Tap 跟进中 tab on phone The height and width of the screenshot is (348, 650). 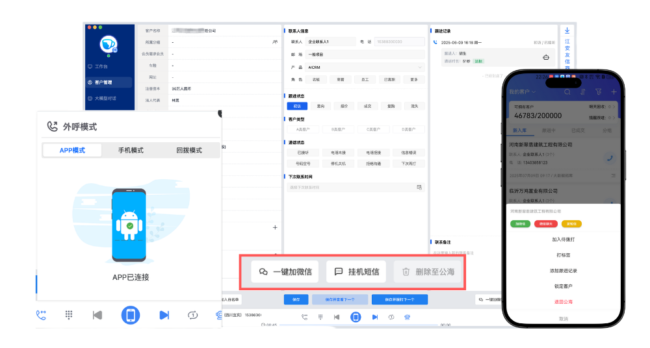(549, 130)
